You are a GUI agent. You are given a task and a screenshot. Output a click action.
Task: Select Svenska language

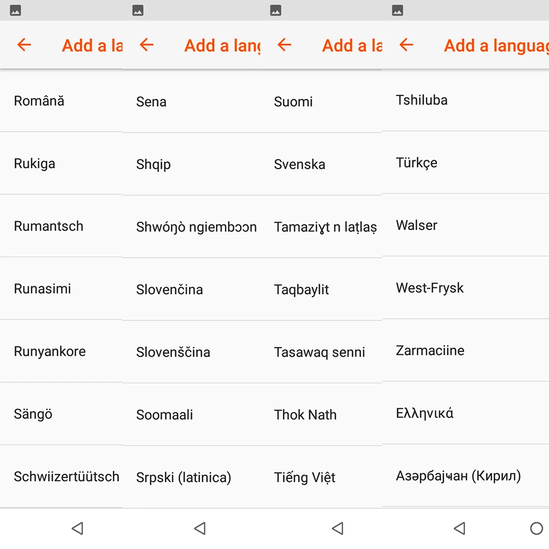coord(321,164)
